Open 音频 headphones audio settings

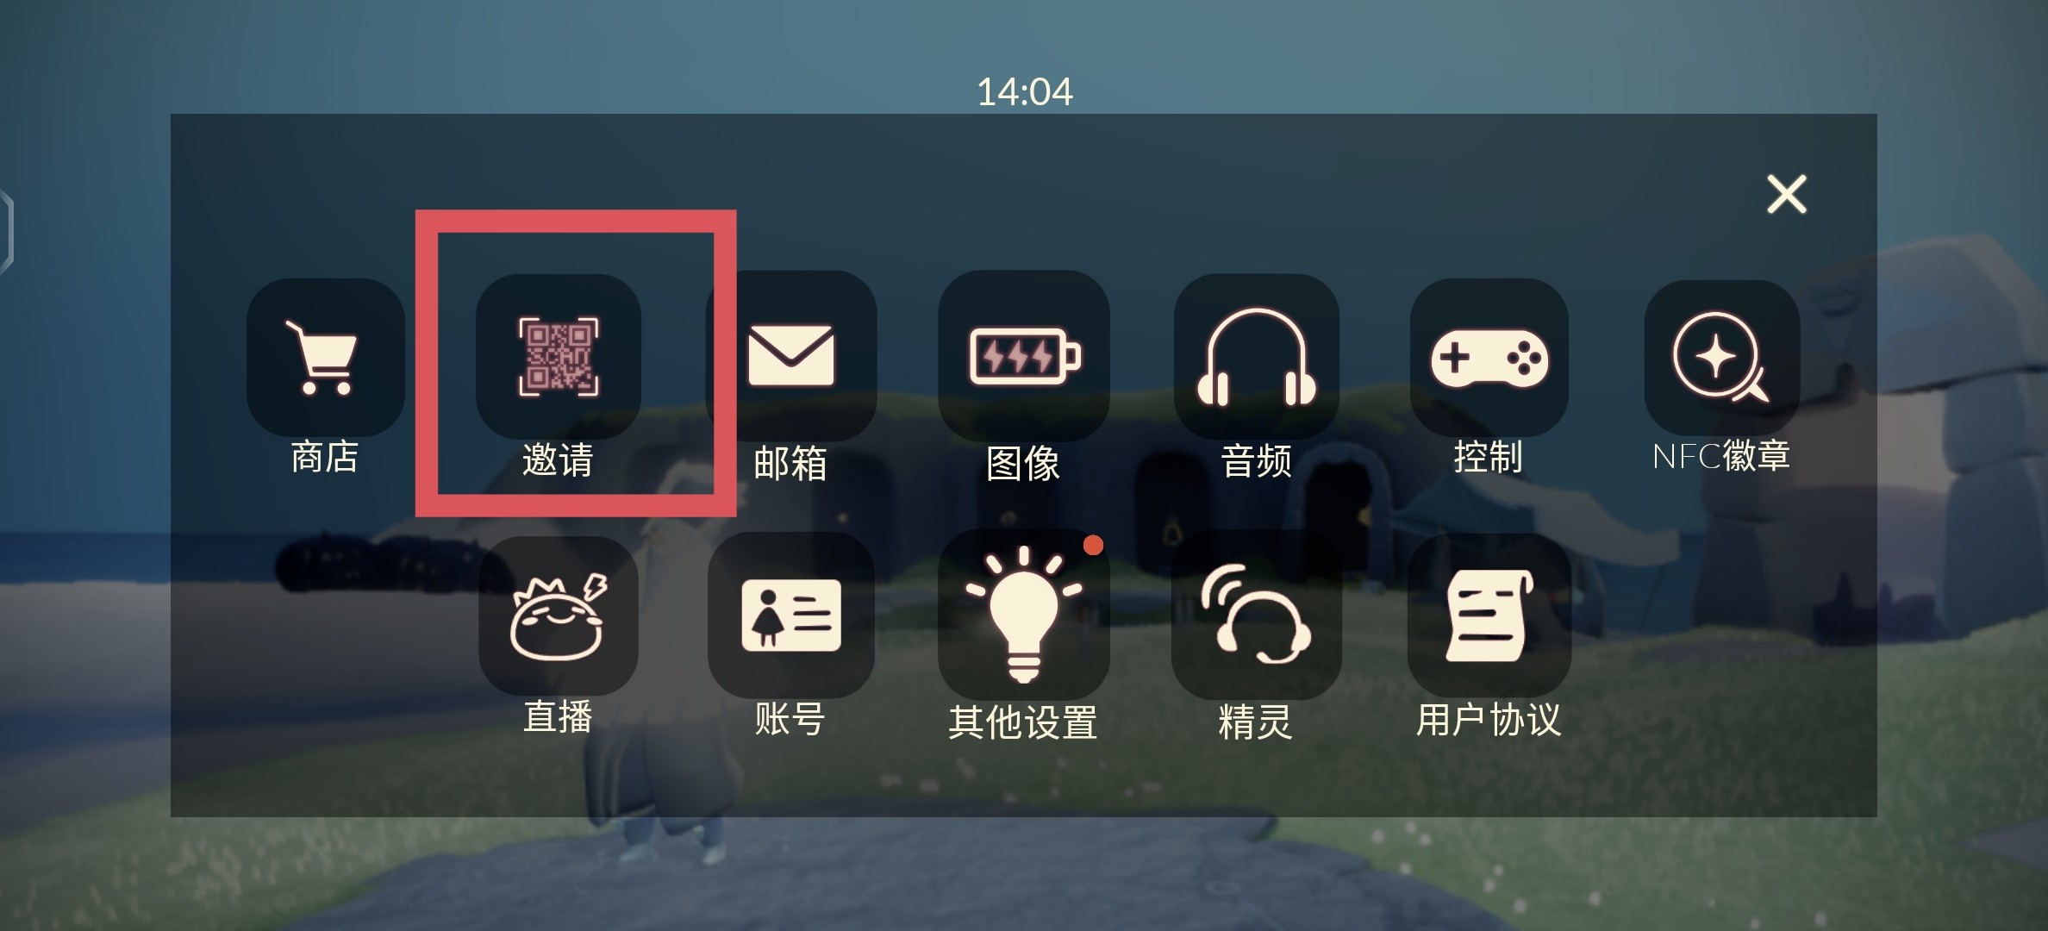click(x=1257, y=357)
